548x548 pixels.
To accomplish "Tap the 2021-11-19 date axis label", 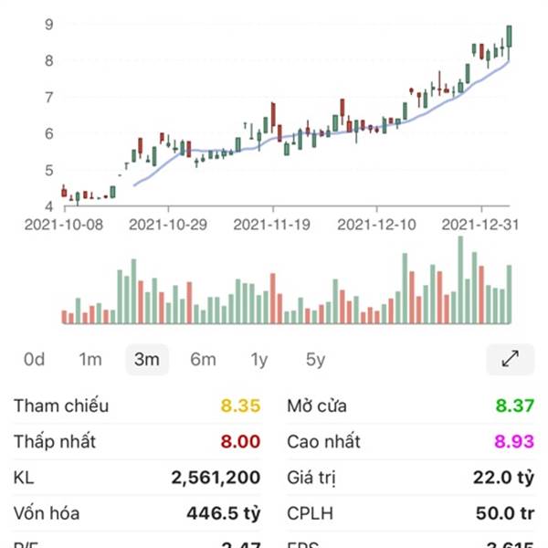I will [x=272, y=225].
